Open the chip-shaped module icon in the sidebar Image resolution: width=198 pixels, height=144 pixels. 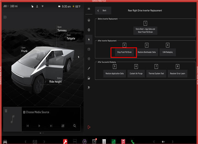[x=89, y=30]
